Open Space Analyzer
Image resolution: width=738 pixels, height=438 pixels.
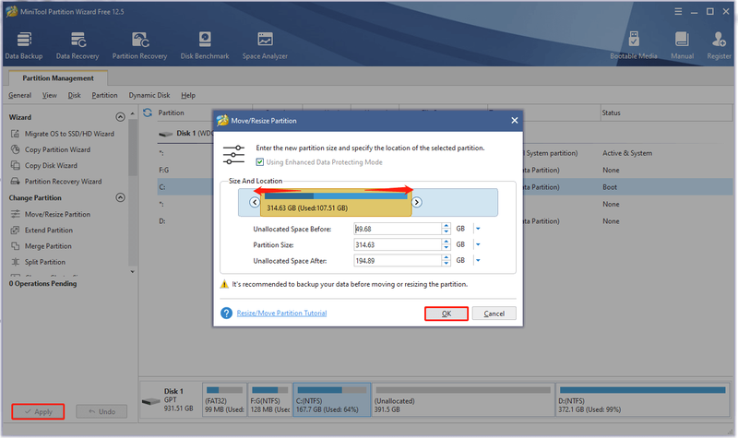[265, 45]
